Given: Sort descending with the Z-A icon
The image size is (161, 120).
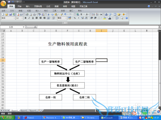Looking at the screenshot, I should [97, 14].
